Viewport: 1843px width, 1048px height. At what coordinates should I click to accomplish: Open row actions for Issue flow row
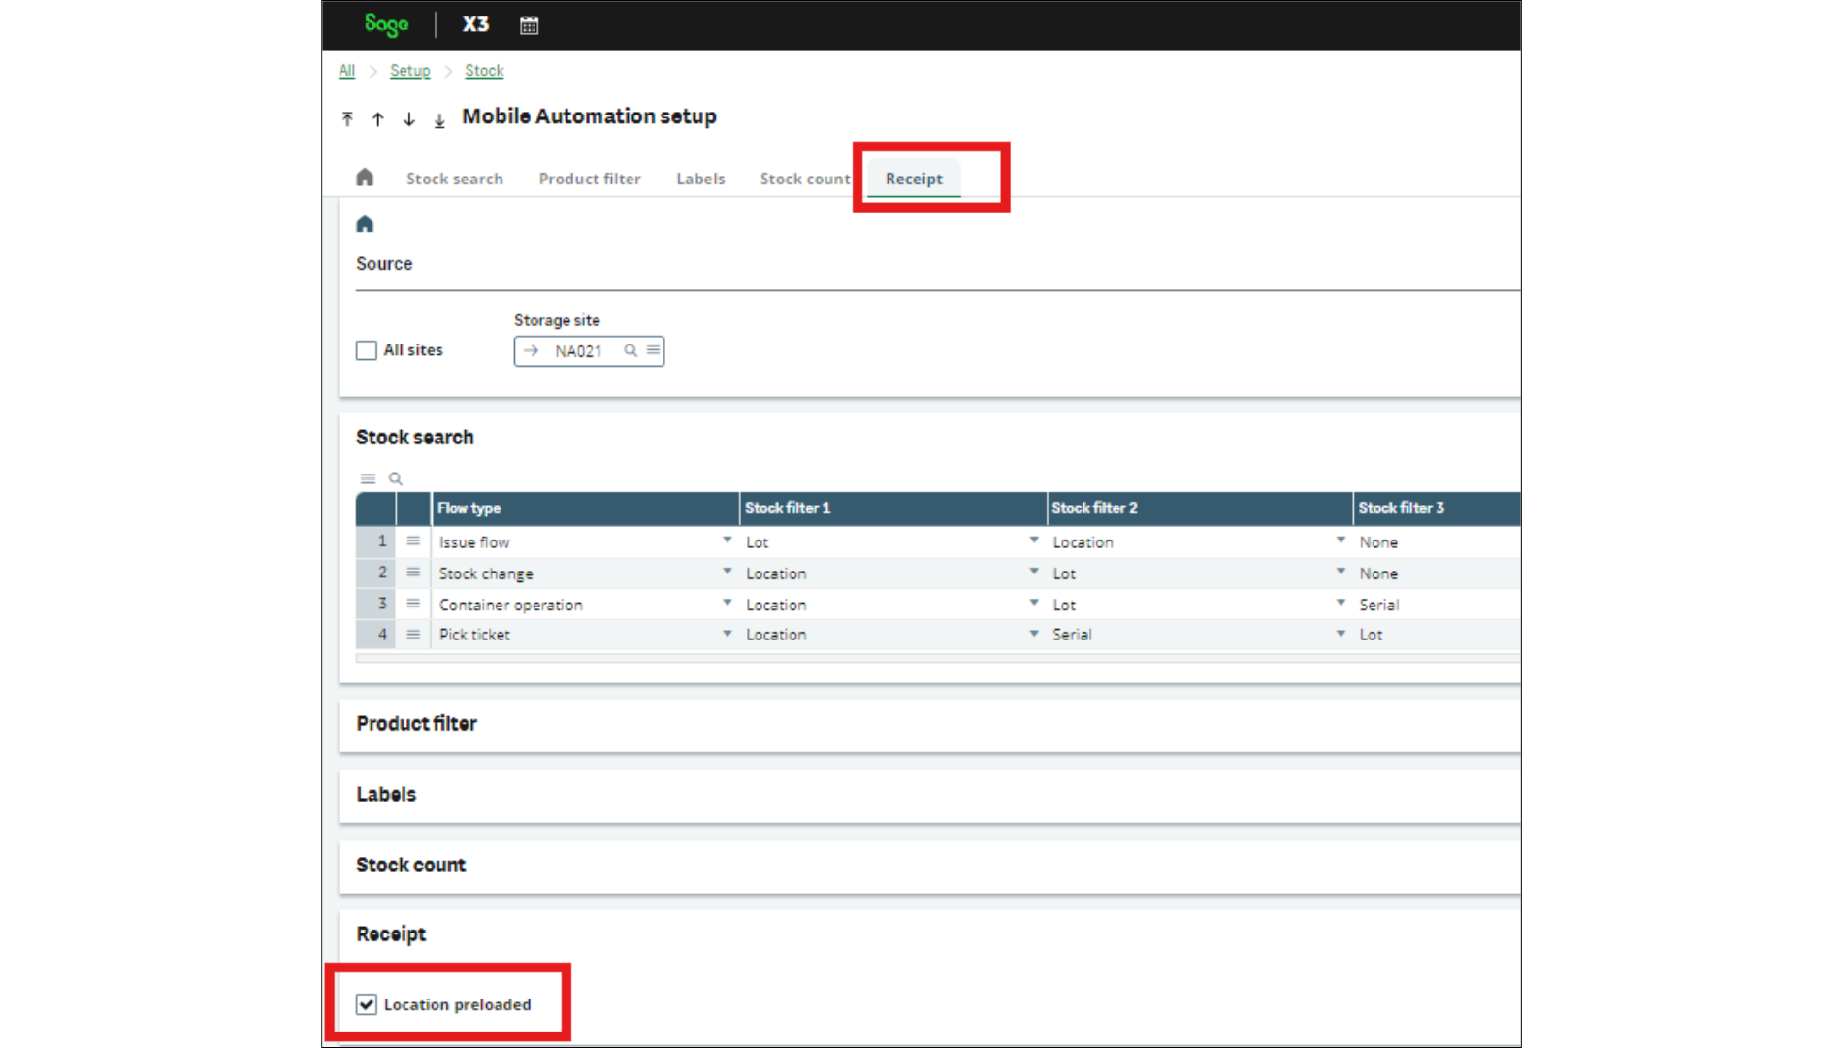click(x=413, y=541)
